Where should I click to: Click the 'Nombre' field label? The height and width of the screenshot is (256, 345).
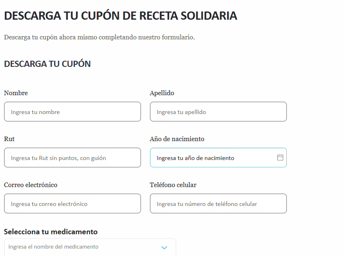tap(16, 93)
